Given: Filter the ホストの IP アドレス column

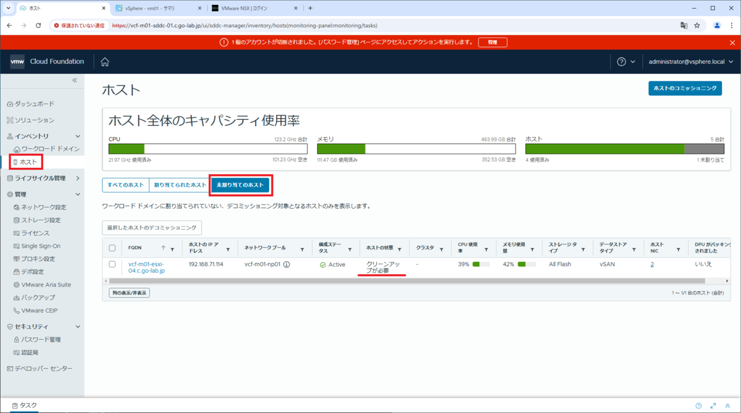Looking at the screenshot, I should point(228,249).
